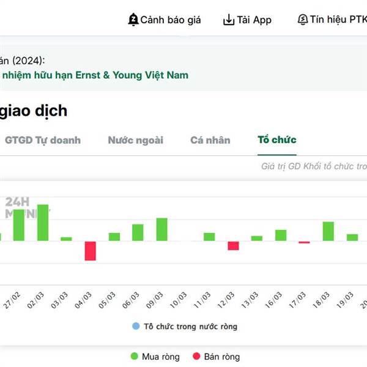
Task: Click the green bar for 18/03
Action: click(328, 231)
